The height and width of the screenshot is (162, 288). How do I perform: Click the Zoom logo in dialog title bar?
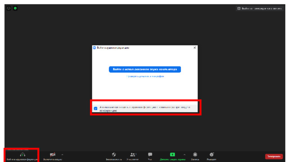click(94, 48)
